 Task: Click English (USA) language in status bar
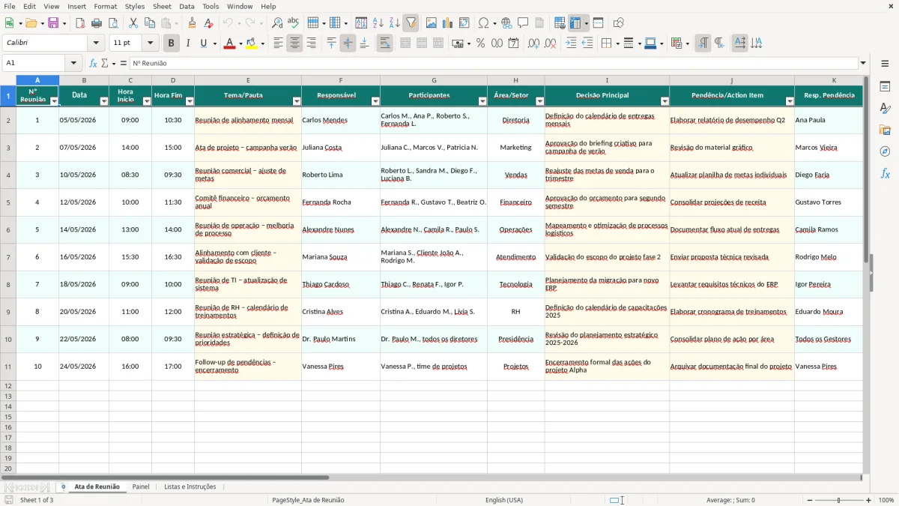pos(504,500)
